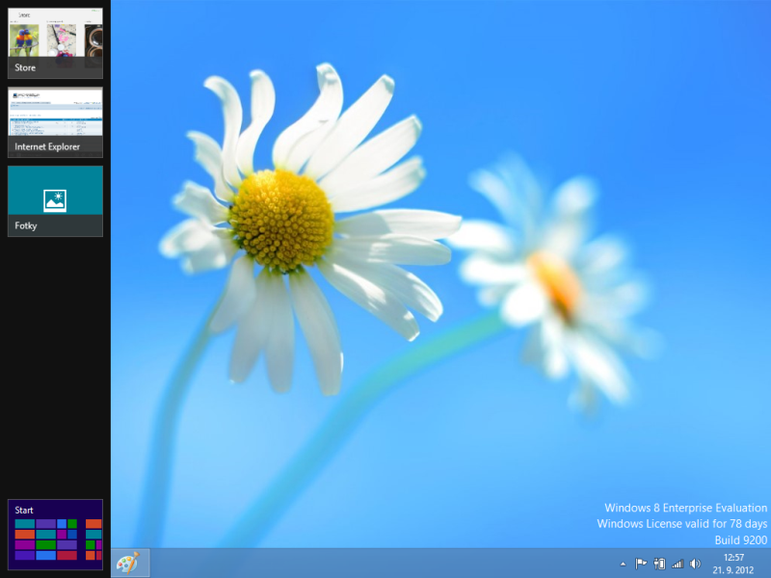Select the "Internet Explorer" caption label
Image resolution: width=771 pixels, height=578 pixels.
pos(47,147)
